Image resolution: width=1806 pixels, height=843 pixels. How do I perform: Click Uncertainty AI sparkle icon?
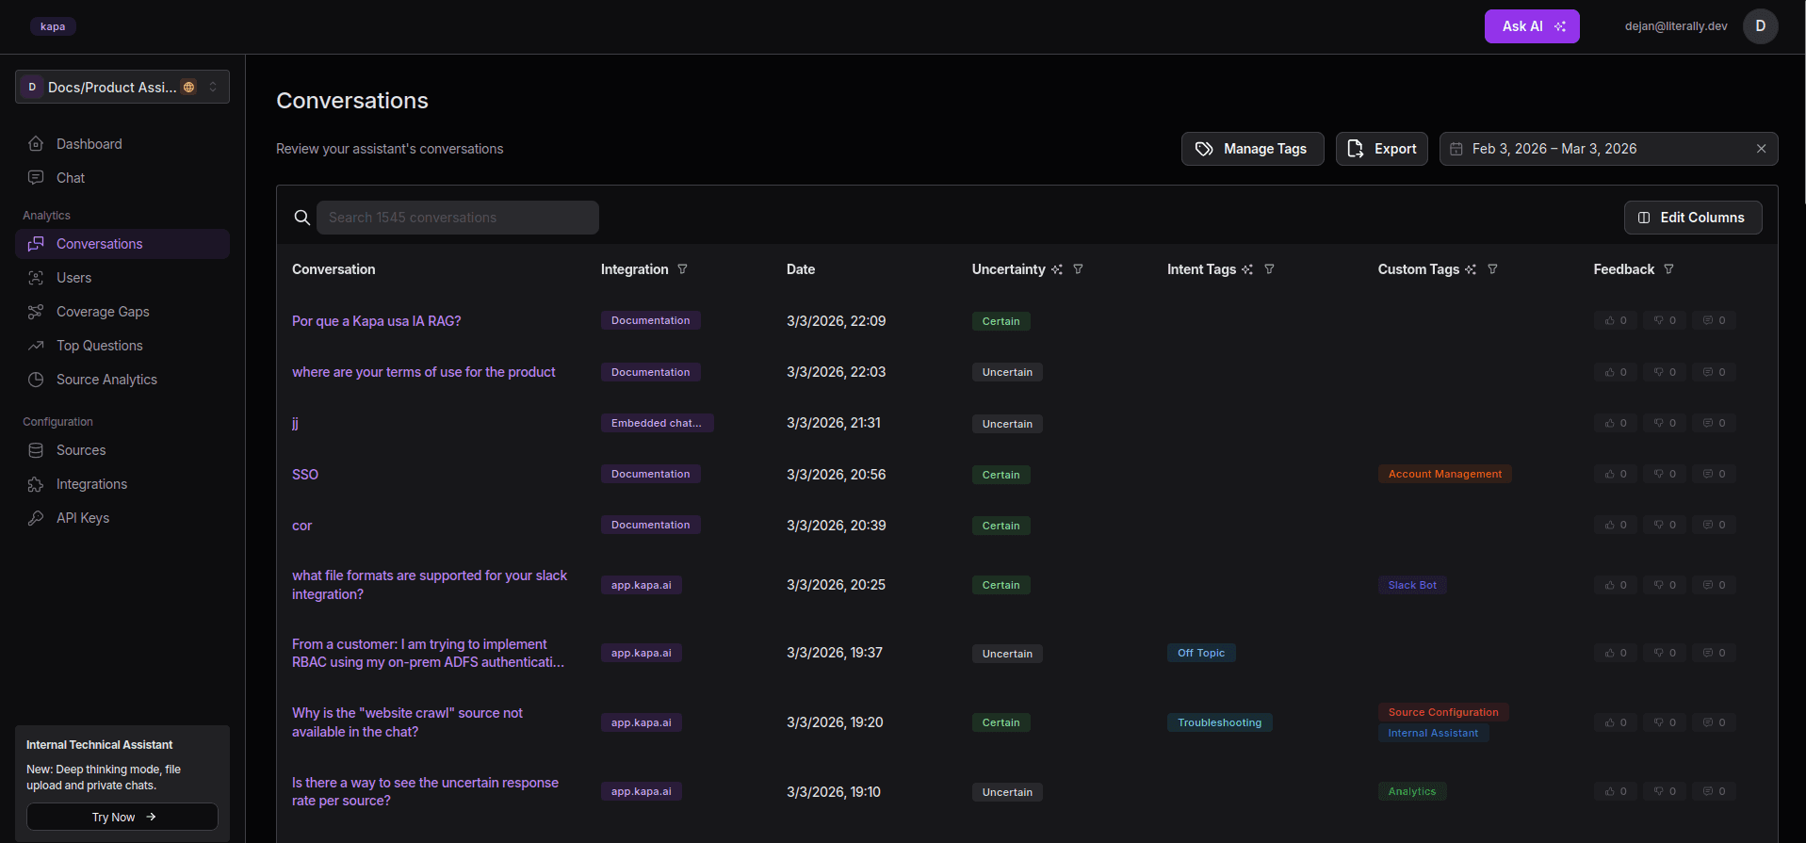click(1057, 269)
